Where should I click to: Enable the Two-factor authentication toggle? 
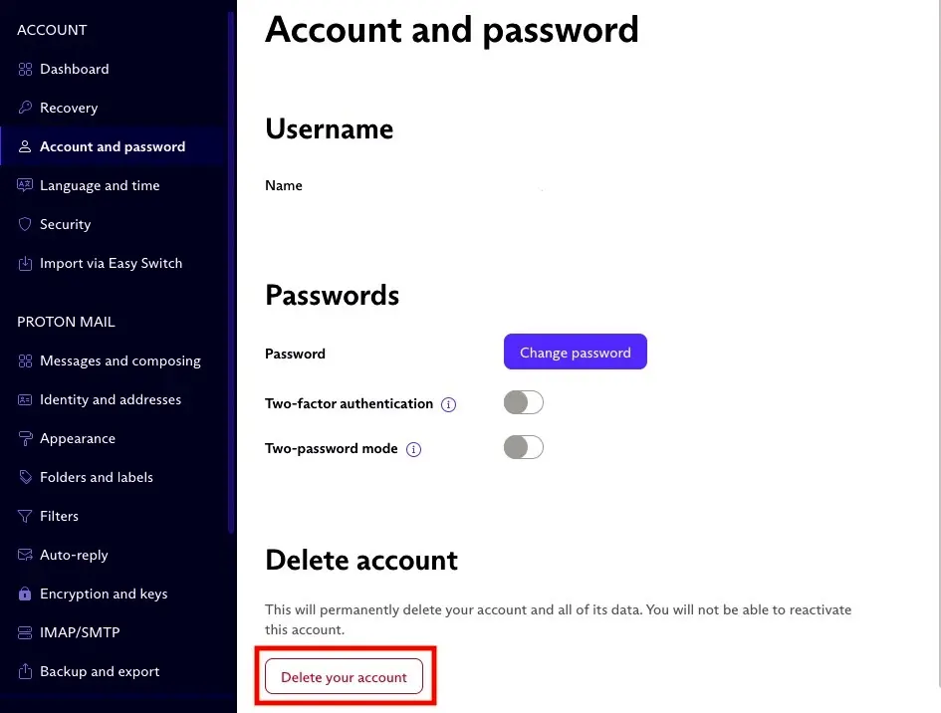pyautogui.click(x=523, y=402)
